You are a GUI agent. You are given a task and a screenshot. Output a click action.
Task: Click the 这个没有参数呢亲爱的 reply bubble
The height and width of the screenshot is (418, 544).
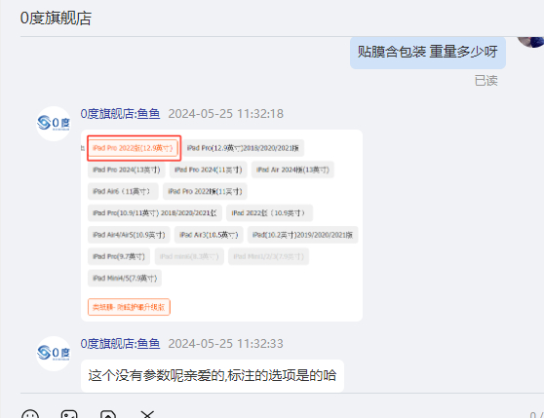tap(213, 376)
